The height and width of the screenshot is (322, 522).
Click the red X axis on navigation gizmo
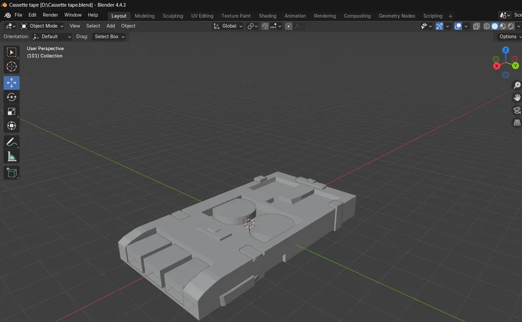click(496, 66)
